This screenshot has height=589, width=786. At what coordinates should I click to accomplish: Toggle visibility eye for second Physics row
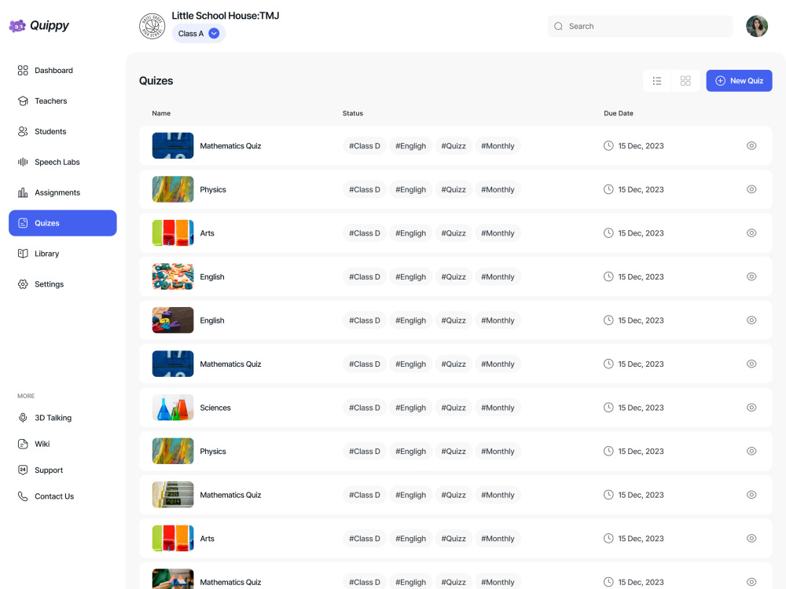(x=751, y=452)
